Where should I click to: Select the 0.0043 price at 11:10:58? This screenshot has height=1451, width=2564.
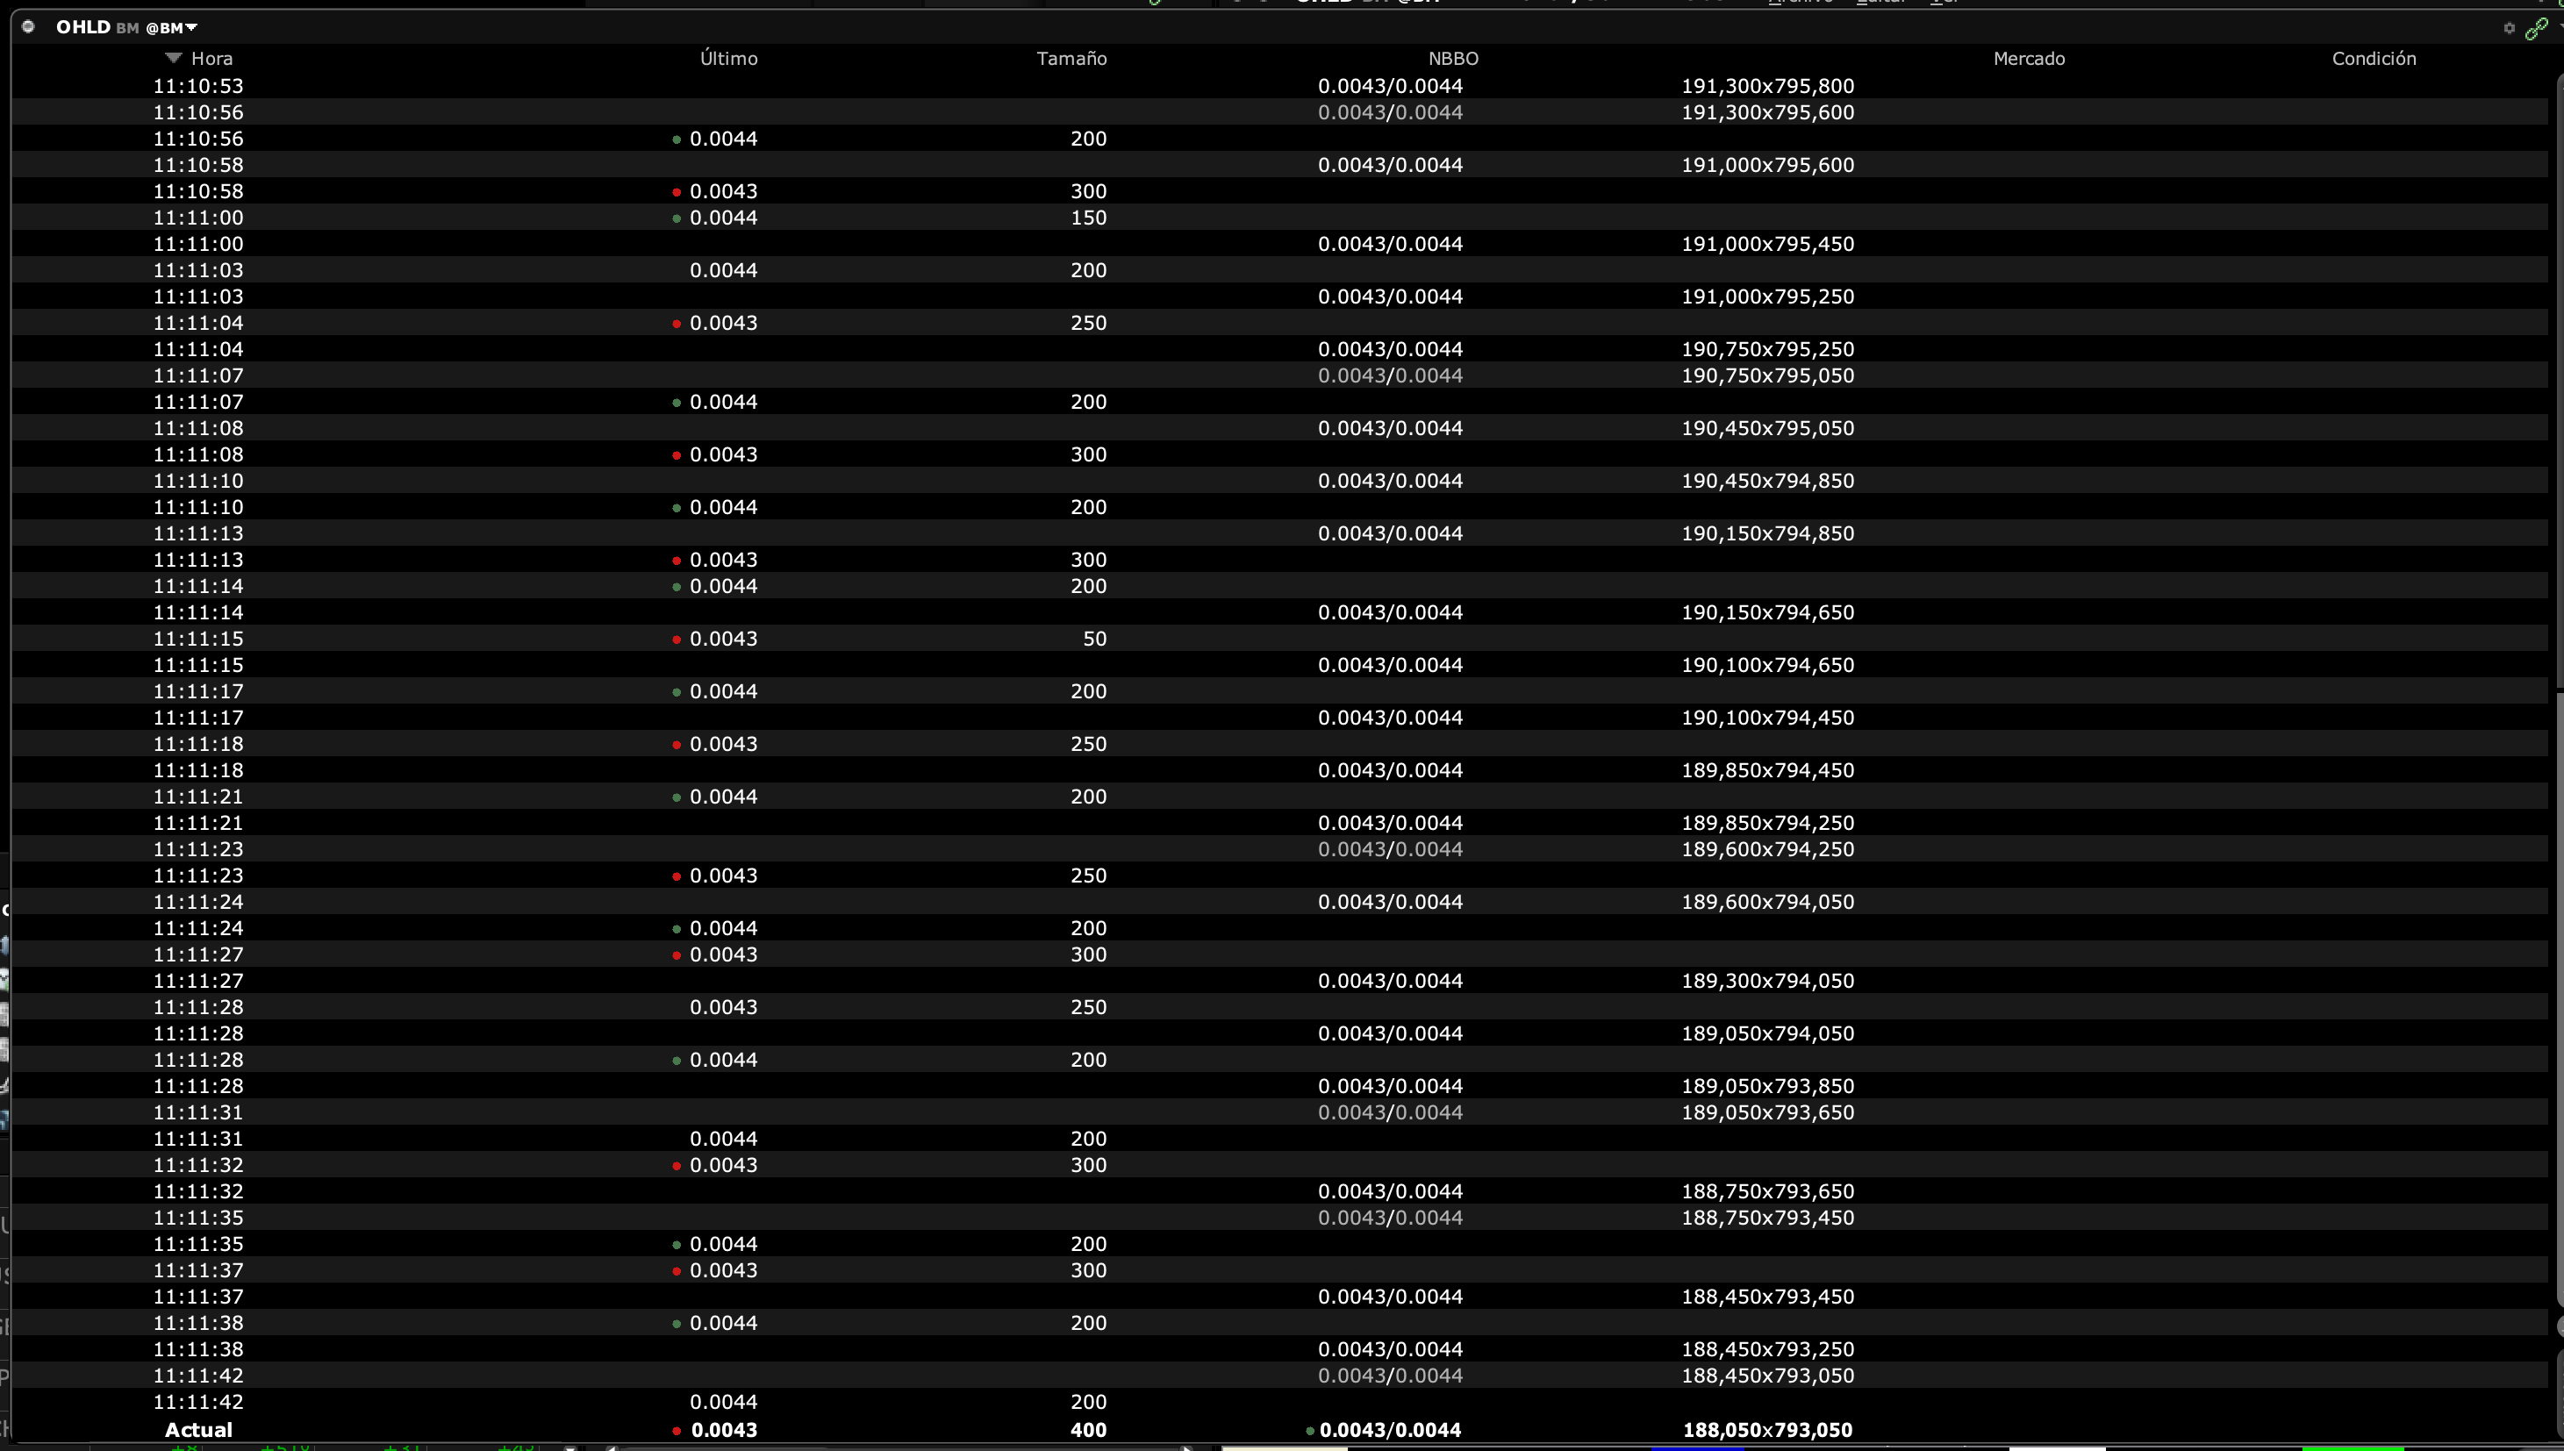722,191
